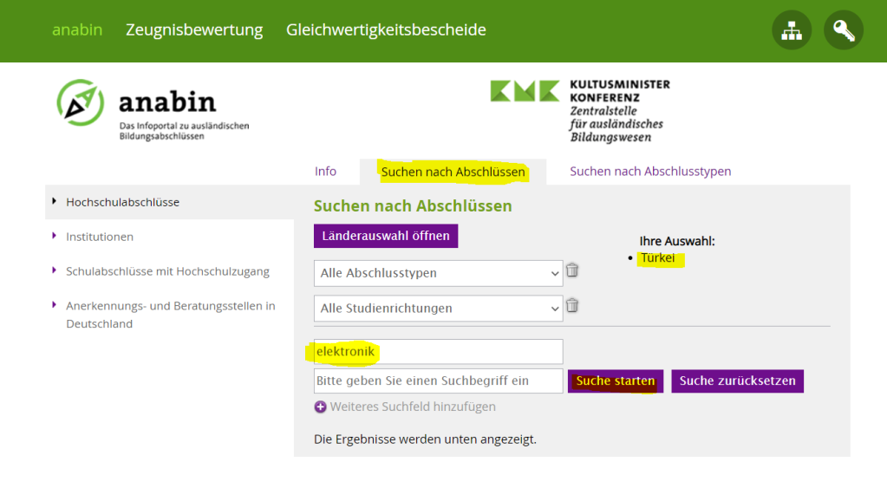
Task: Click the sitemap icon in header
Action: click(x=792, y=30)
